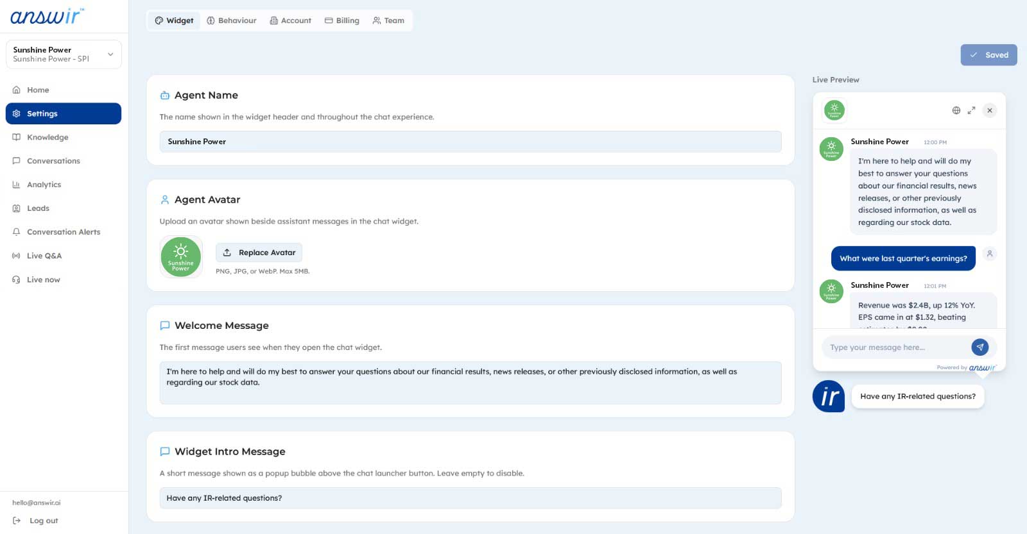The width and height of the screenshot is (1027, 534).
Task: Click the 12:01 PM message timestamp
Action: [x=935, y=286]
